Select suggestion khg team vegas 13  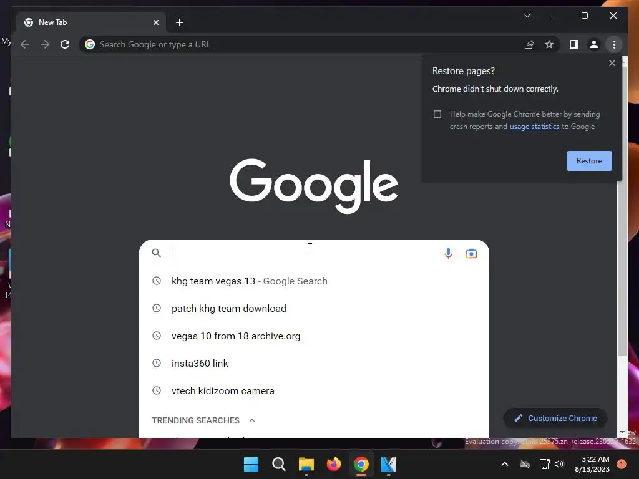314,281
